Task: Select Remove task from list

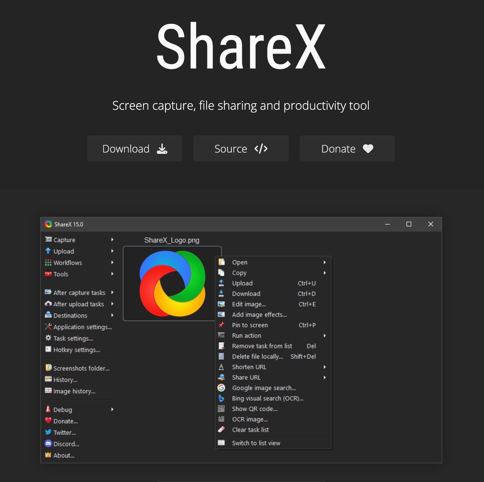Action: point(262,346)
